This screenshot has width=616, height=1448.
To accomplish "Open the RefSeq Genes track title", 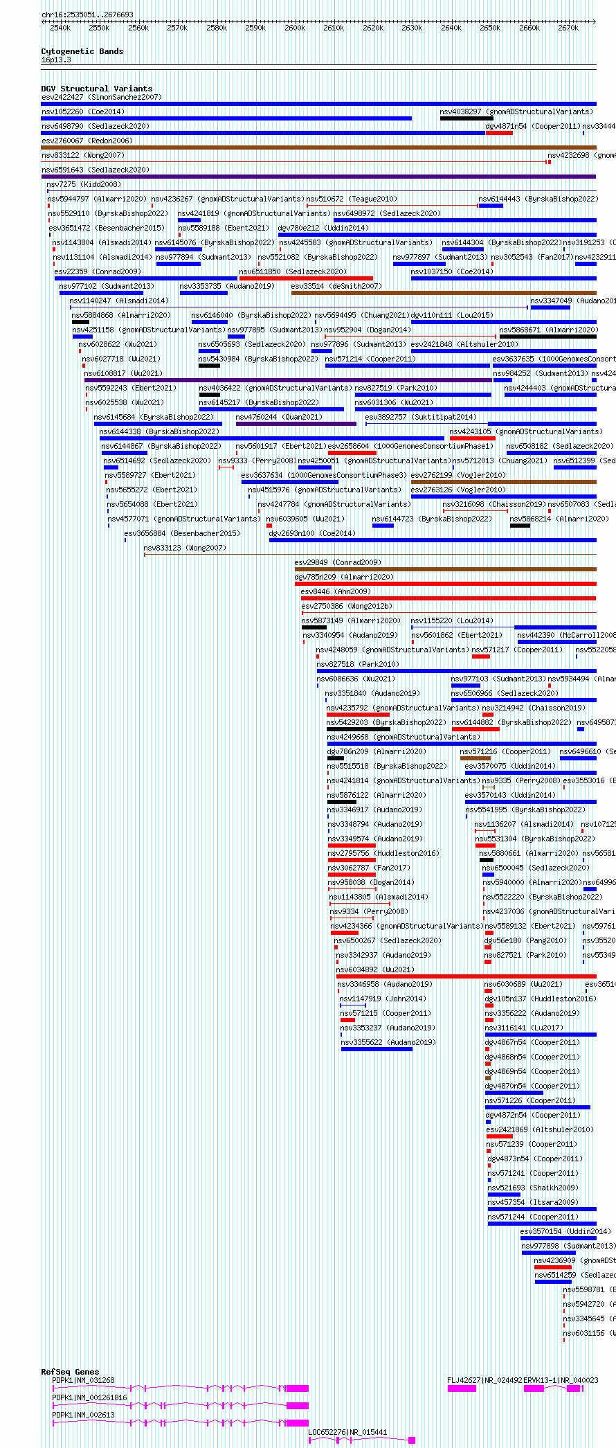I will 70,1371.
